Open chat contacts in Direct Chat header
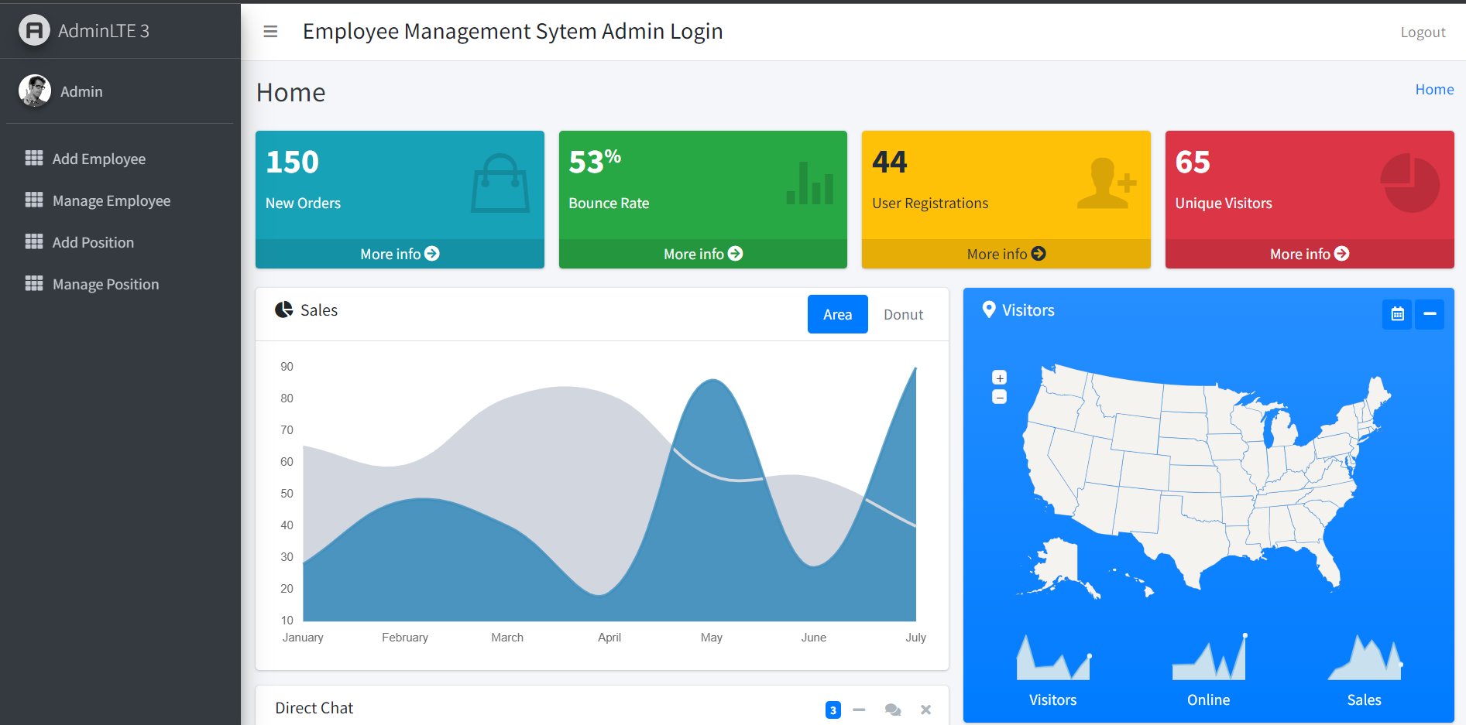The image size is (1466, 725). [x=892, y=709]
